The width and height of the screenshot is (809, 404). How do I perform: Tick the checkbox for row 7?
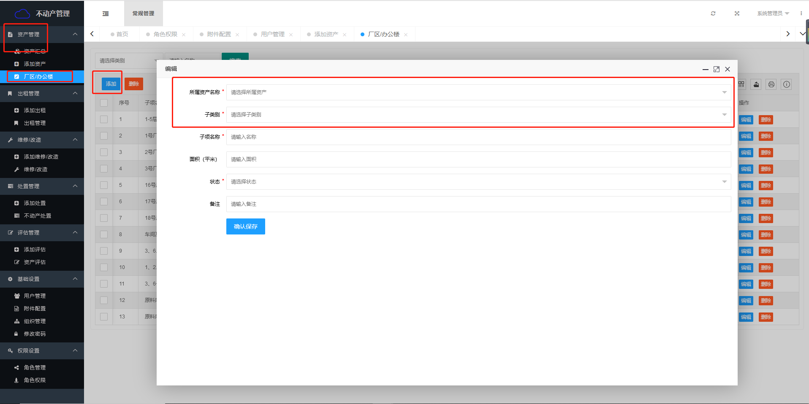click(104, 218)
